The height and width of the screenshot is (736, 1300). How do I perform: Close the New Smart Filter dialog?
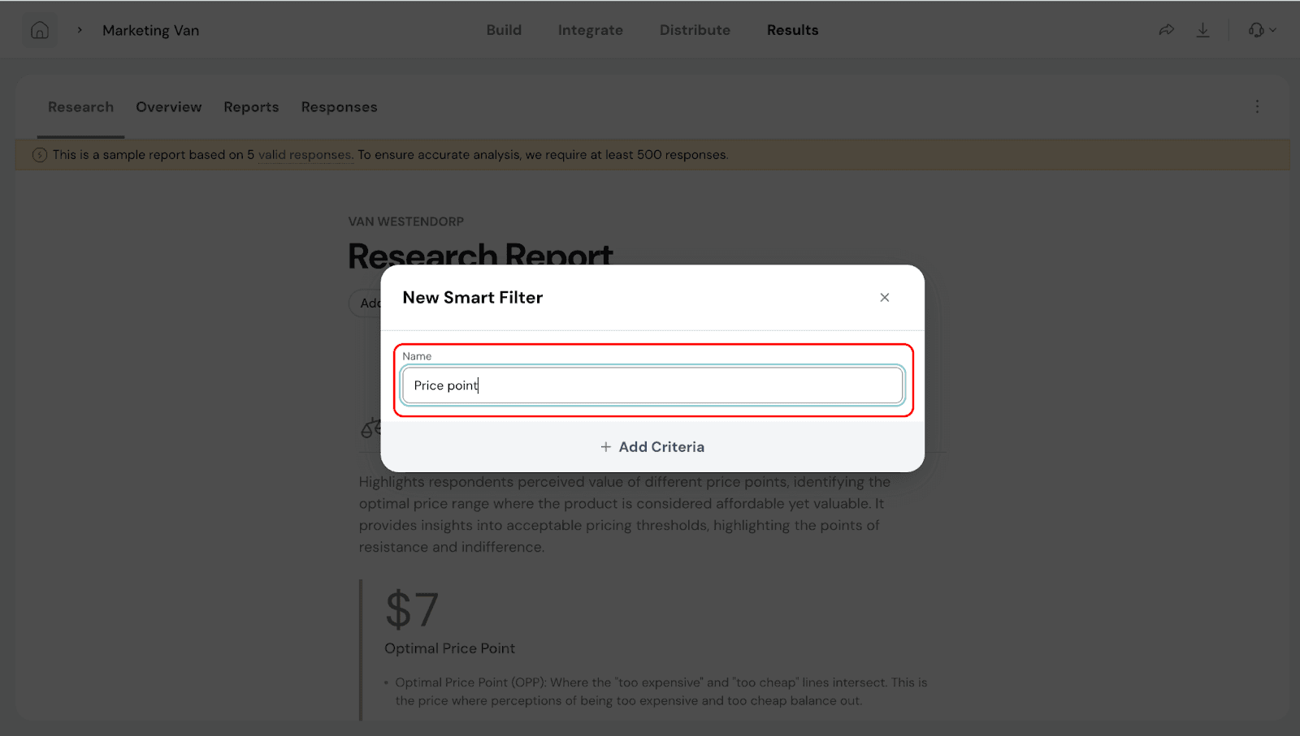885,298
